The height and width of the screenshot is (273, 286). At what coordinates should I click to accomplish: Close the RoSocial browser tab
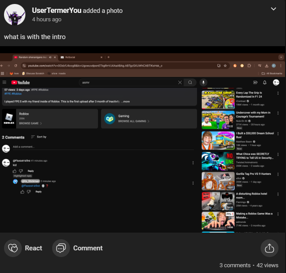click(x=102, y=57)
